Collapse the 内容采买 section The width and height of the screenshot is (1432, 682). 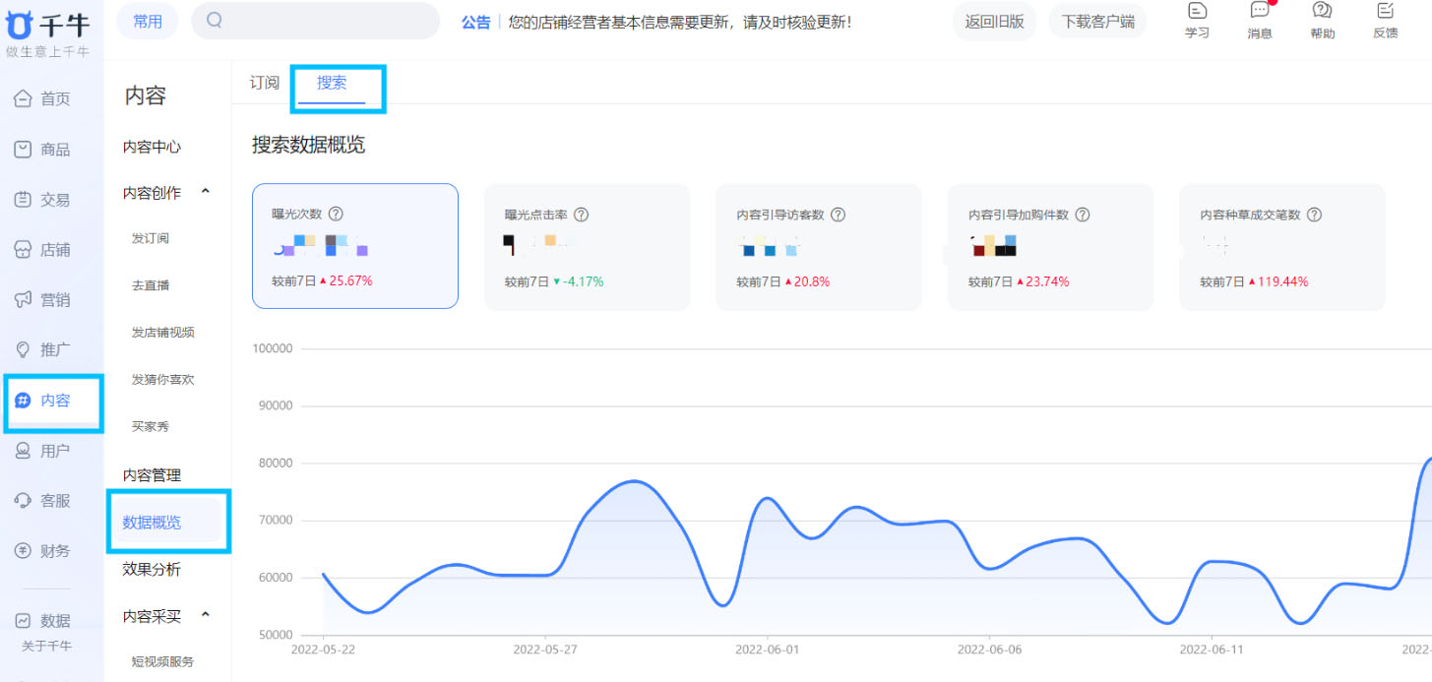[206, 614]
